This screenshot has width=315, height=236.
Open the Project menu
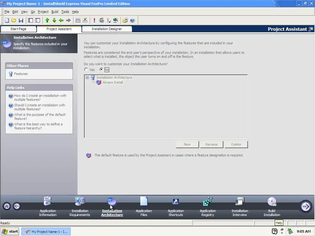(x=43, y=12)
